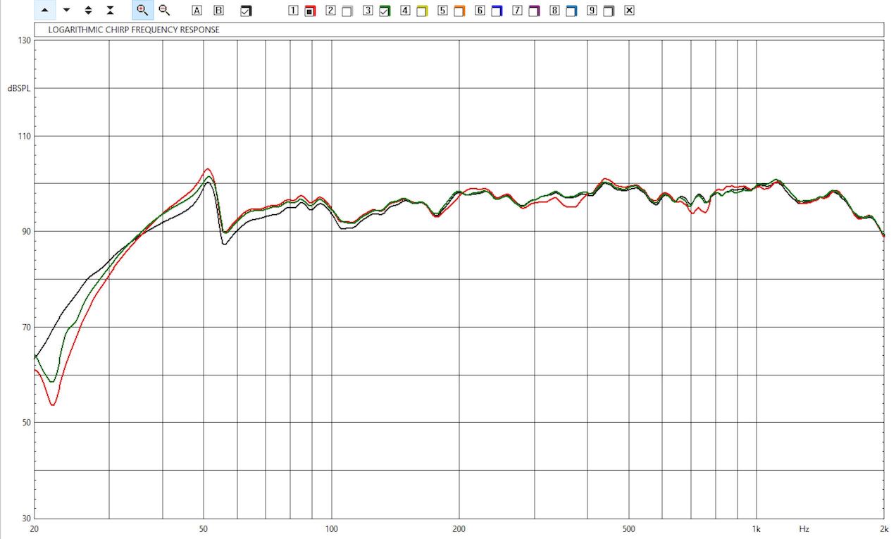Screen dimensions: 896x539
Task: Select curve number 5 button
Action: [x=442, y=11]
